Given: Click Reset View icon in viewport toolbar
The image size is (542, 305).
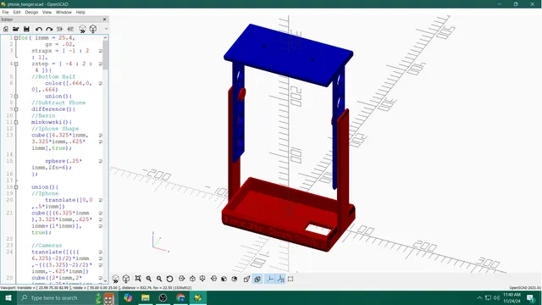Looking at the screenshot, I should tap(169, 279).
